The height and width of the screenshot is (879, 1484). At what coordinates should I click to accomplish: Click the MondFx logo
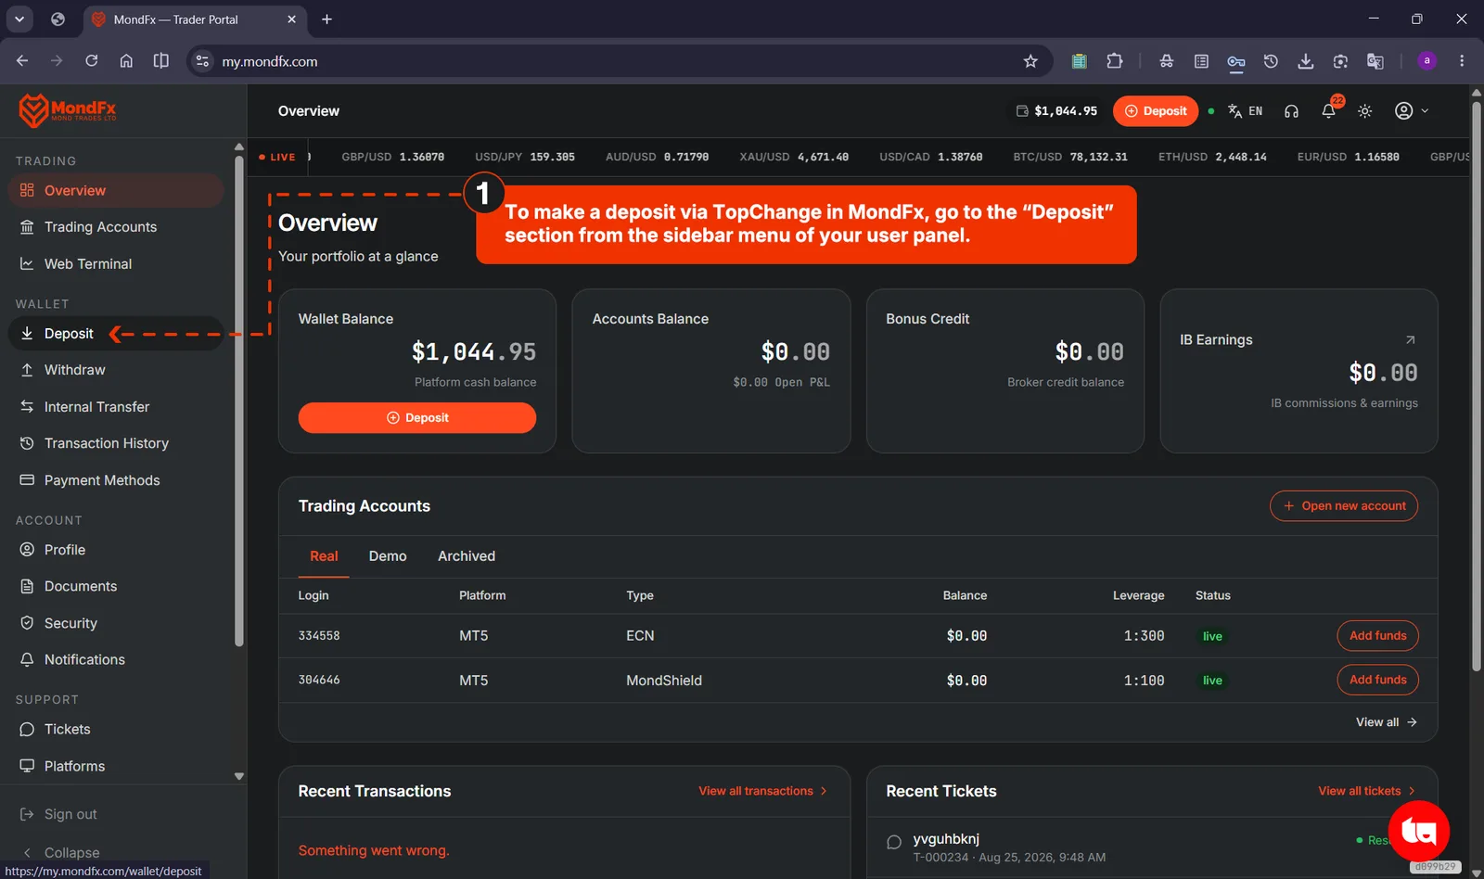[68, 111]
